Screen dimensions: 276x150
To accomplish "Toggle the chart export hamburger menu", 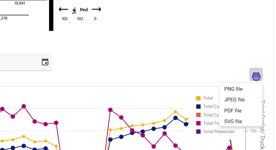I will pos(256,75).
